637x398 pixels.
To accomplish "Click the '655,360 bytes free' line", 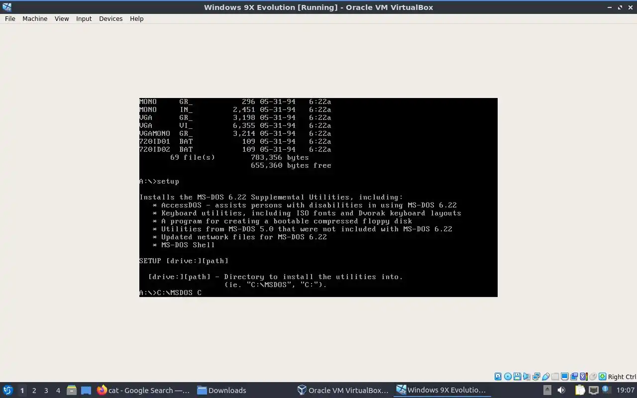I will [291, 165].
